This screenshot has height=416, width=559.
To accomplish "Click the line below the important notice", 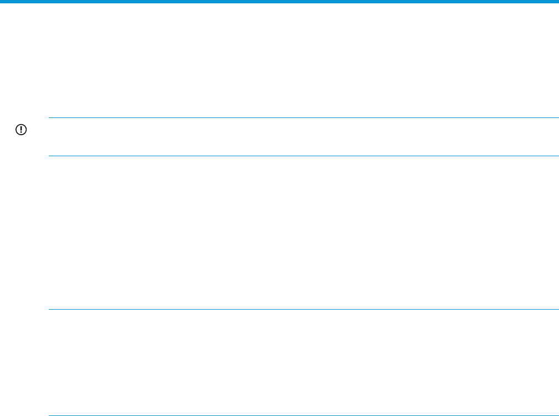I will 304,156.
